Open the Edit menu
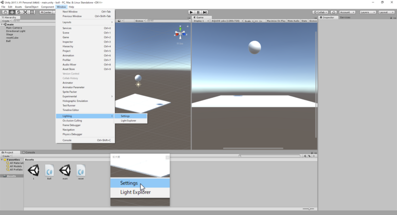The image size is (397, 215). [10, 7]
